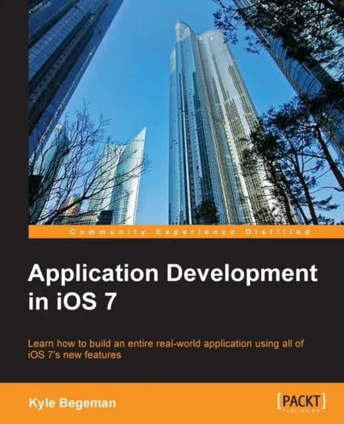Click the book title 'Application Development in iOS 7'
Screen dimensions: 344x424
[x=172, y=287]
